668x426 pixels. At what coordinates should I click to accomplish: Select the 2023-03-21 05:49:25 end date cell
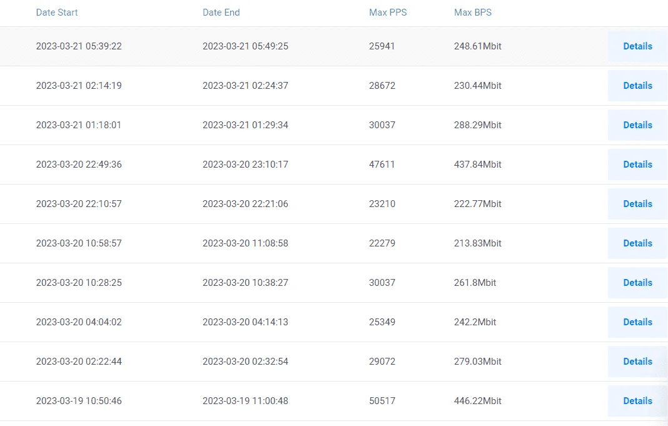click(x=245, y=46)
